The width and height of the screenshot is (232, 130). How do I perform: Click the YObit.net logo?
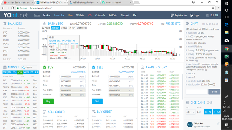(16, 15)
